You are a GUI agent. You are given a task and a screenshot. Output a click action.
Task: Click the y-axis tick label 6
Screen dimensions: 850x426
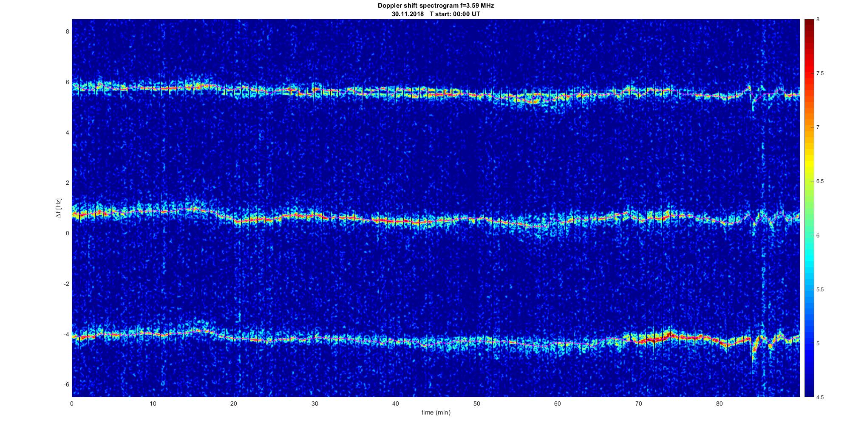pos(67,82)
